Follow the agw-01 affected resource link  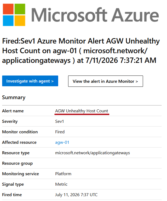point(62,142)
